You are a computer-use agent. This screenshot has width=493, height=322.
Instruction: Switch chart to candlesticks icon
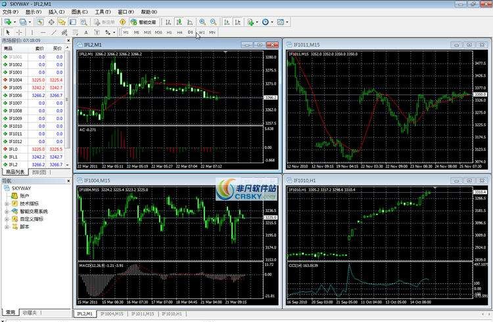tap(179, 22)
